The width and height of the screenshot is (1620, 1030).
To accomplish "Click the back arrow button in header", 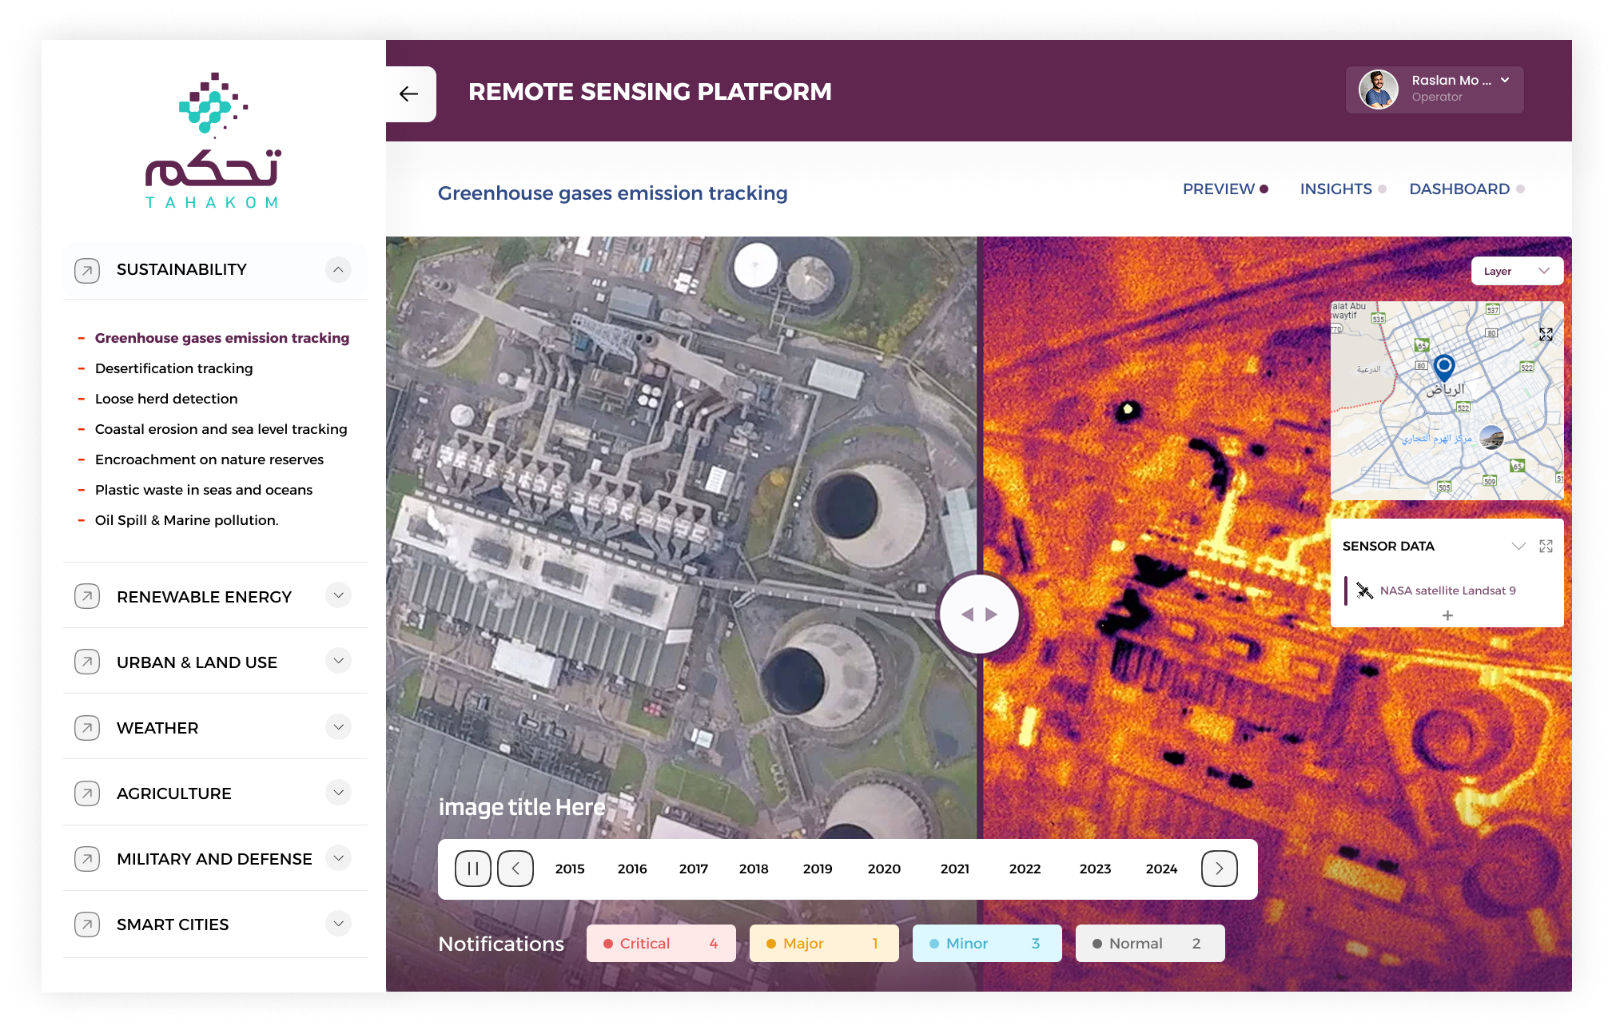I will click(x=409, y=94).
